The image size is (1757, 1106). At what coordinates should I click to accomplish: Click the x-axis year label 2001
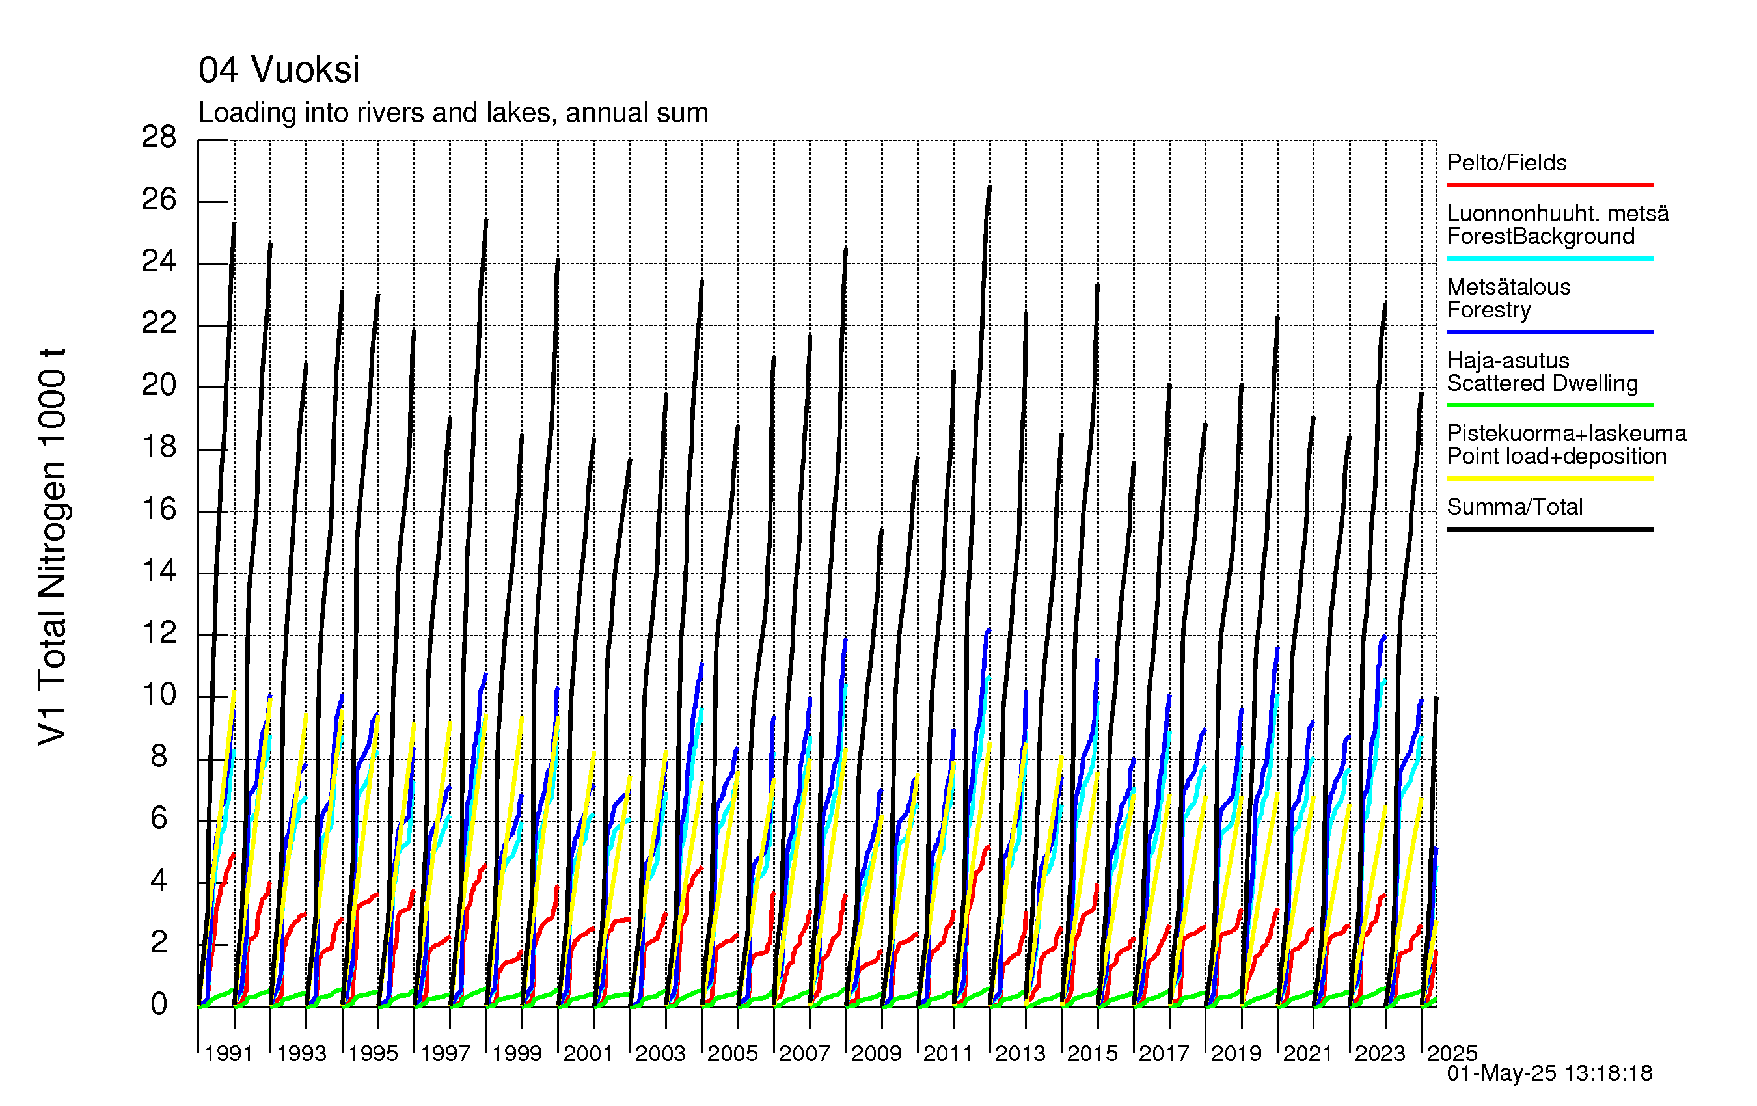point(588,1053)
